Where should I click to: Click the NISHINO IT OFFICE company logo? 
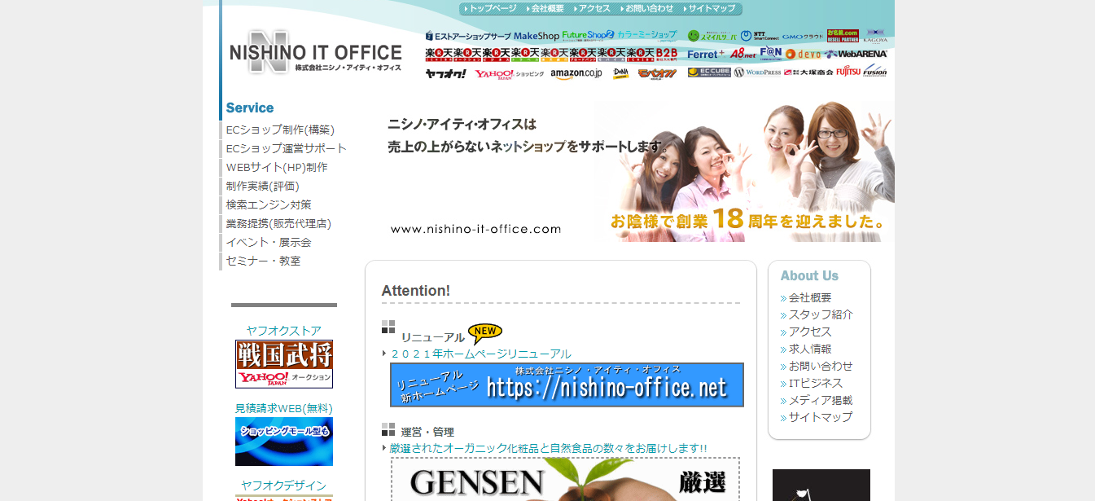coord(316,52)
